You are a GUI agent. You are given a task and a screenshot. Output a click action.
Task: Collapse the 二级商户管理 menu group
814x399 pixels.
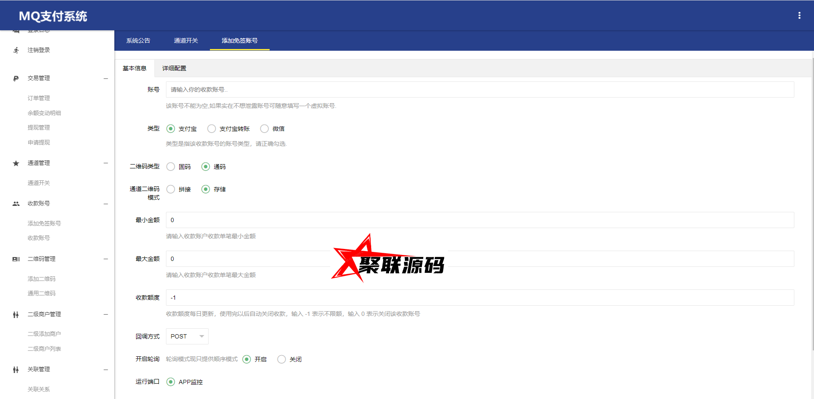[106, 315]
